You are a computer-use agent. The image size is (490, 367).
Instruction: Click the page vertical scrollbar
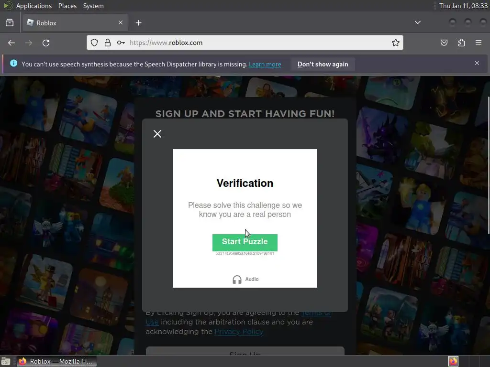488,165
